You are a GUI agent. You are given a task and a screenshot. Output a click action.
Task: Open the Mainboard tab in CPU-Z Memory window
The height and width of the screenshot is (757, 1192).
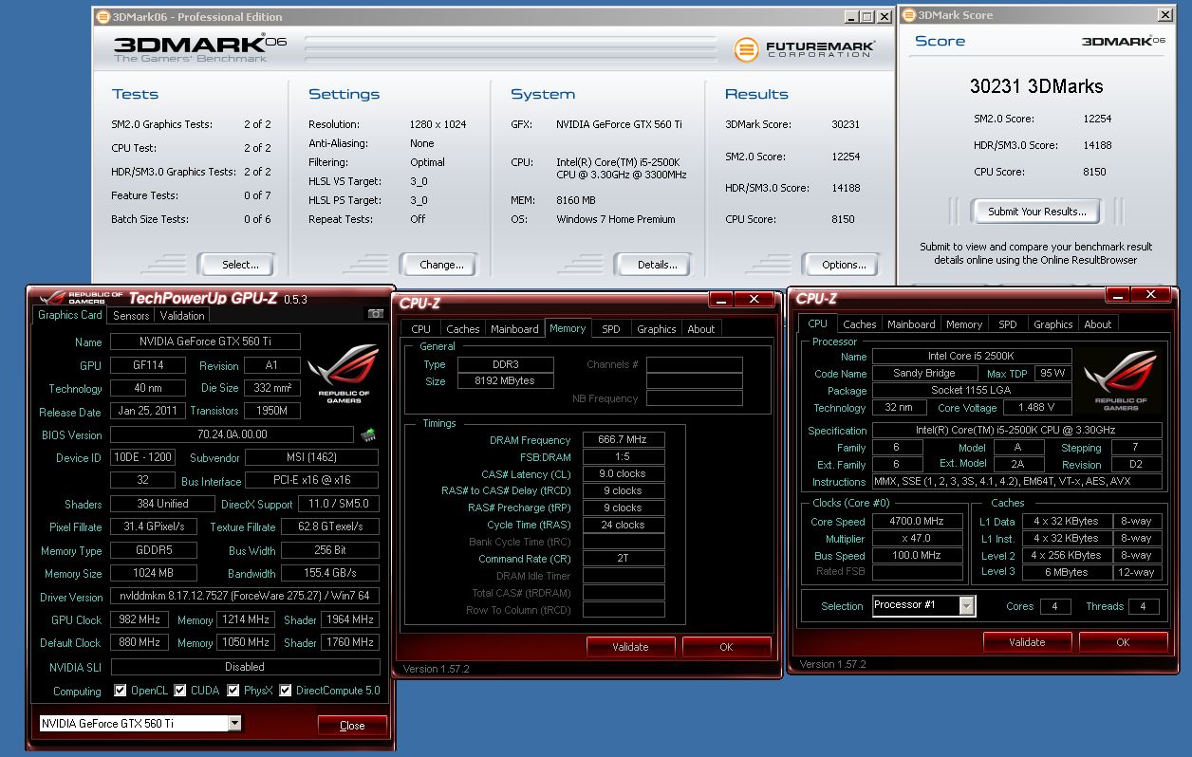click(514, 329)
